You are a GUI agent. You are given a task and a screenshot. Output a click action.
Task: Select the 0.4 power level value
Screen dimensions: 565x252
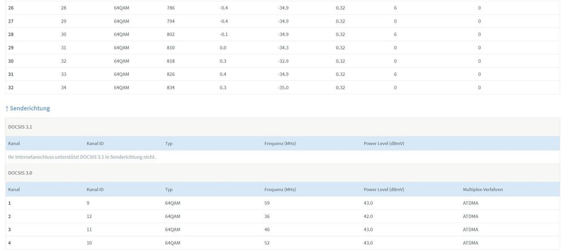coord(223,75)
